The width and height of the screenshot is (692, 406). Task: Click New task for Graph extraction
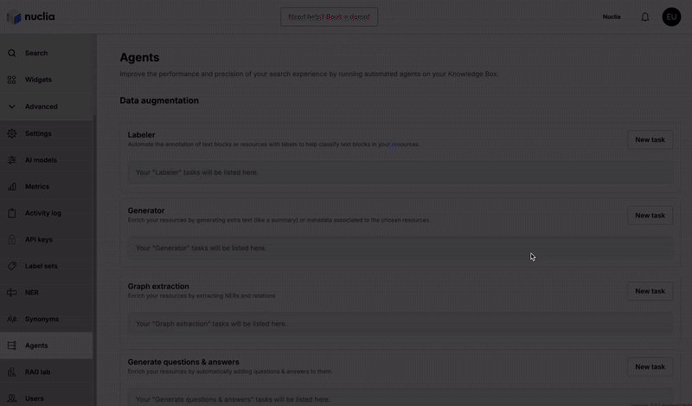point(650,291)
